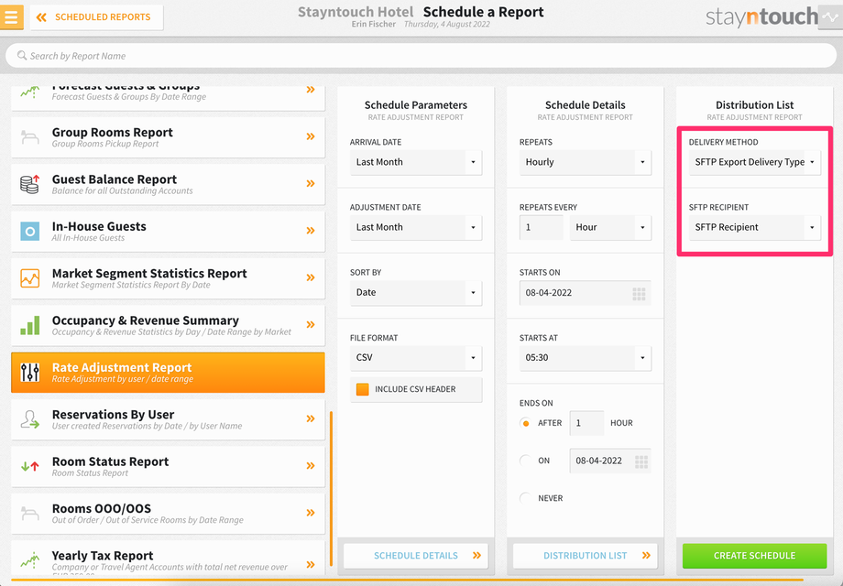
Task: Open the Delivery Method dropdown
Action: (755, 162)
